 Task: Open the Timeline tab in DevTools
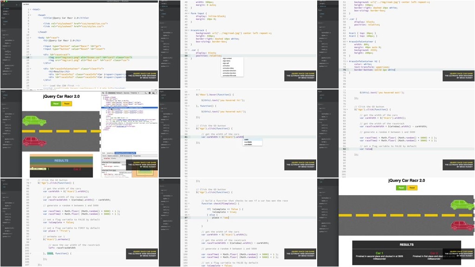pyautogui.click(x=134, y=93)
